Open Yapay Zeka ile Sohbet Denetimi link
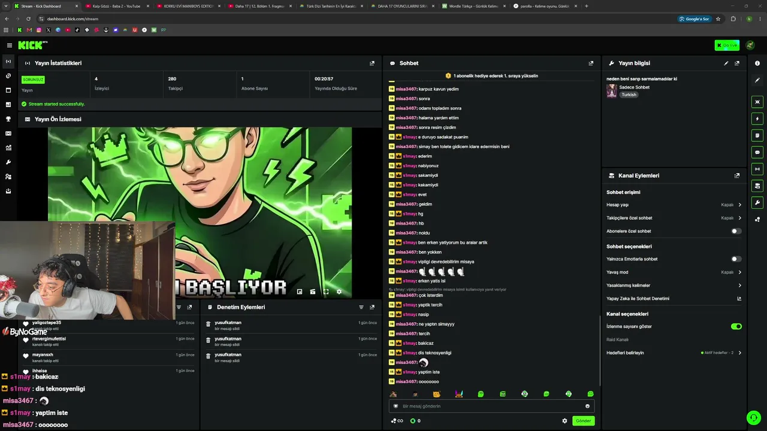The image size is (767, 431). pyautogui.click(x=674, y=299)
